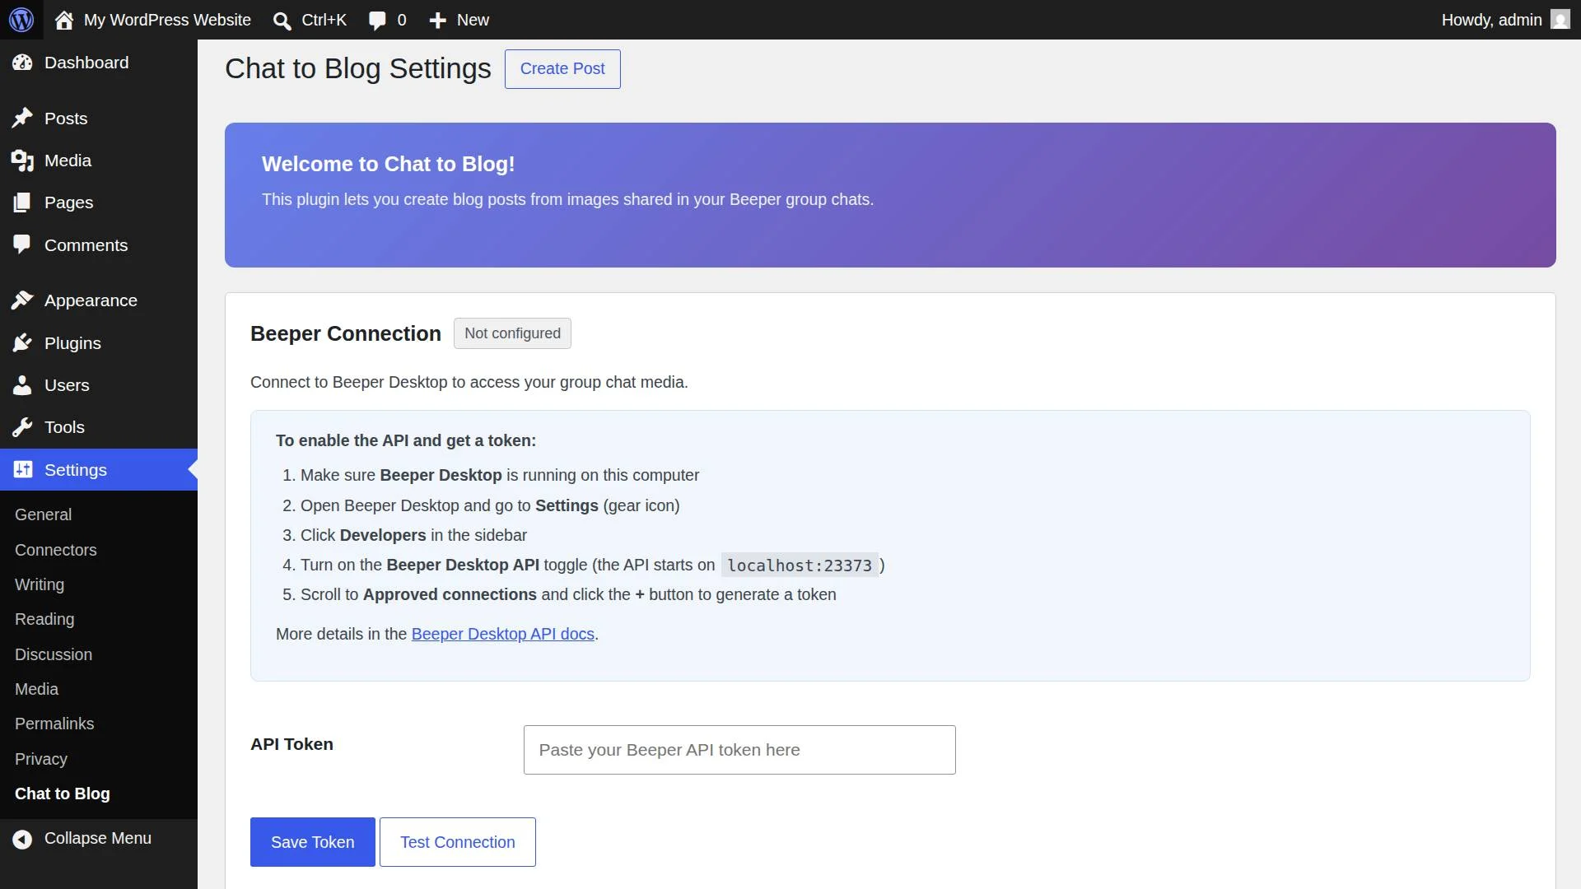Focus the API Token input field
This screenshot has width=1581, height=889.
739,750
